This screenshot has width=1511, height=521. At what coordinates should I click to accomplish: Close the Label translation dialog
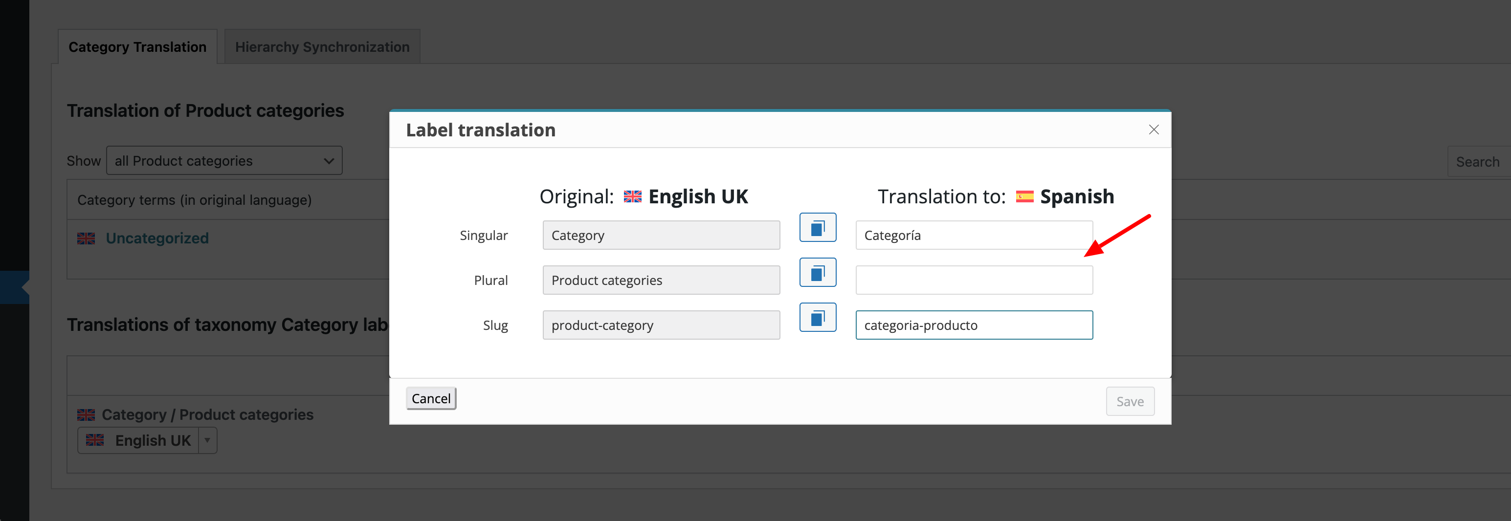[x=1153, y=130]
